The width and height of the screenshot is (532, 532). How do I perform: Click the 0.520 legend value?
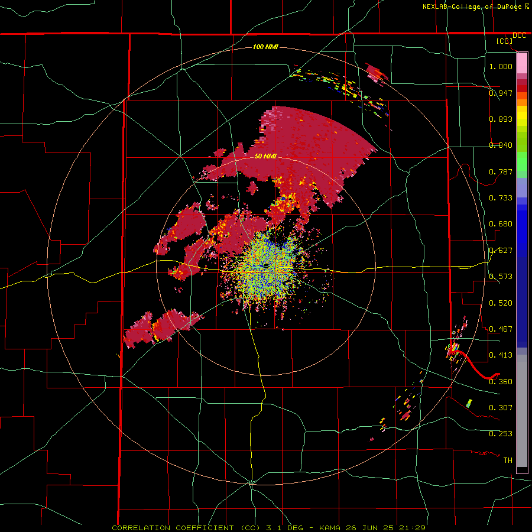(501, 303)
